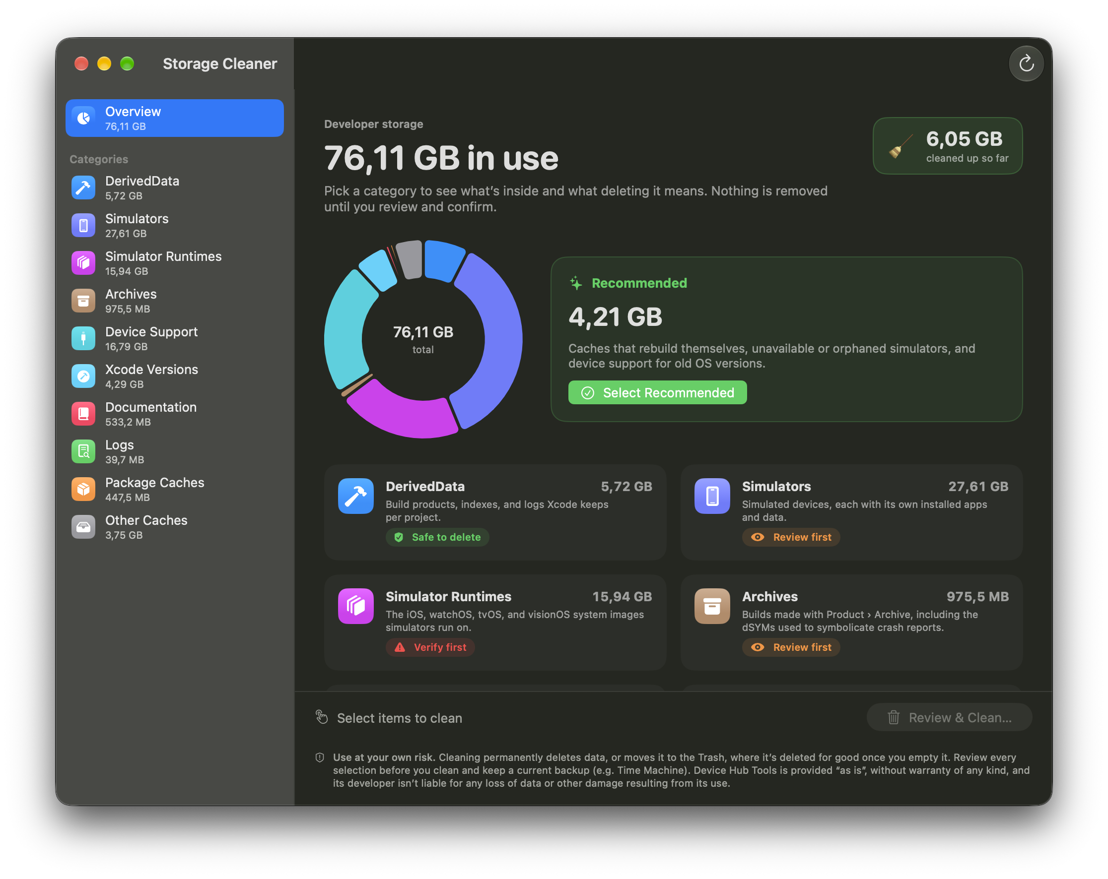Click the DerivedData card's hammer icon
The height and width of the screenshot is (879, 1108).
pyautogui.click(x=355, y=496)
